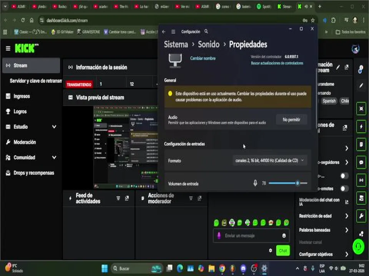The width and height of the screenshot is (369, 276).
Task: Click the broadcast signal icon in right toolbar
Action: coord(361,180)
